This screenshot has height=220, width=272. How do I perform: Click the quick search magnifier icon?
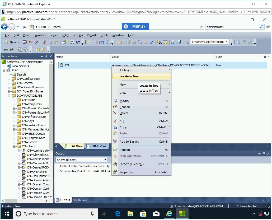click(x=261, y=27)
